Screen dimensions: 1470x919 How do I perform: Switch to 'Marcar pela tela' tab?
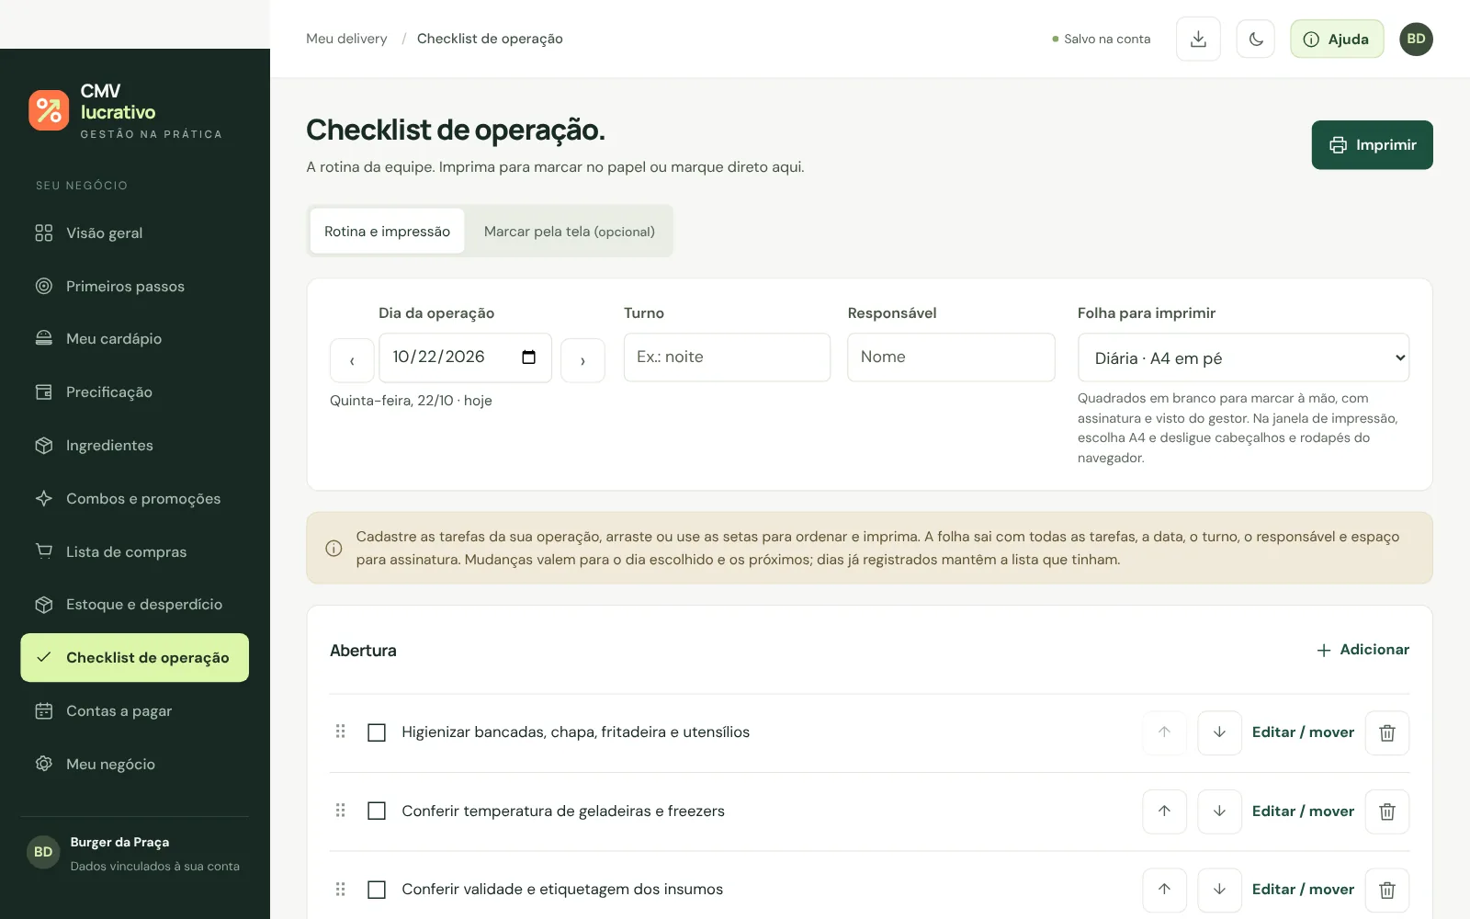[x=570, y=232]
